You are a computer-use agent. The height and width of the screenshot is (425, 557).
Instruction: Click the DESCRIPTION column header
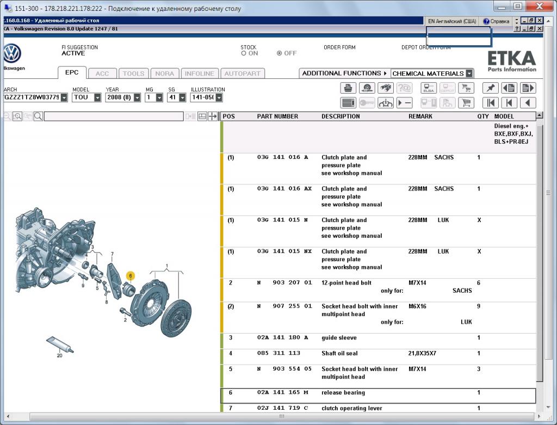click(x=341, y=116)
